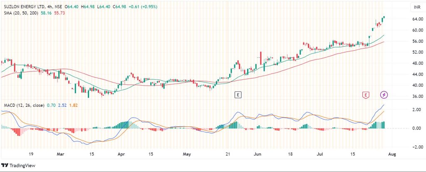This screenshot has height=172, width=426.
Task: Click the purple lightning bolt icon
Action: (384, 95)
